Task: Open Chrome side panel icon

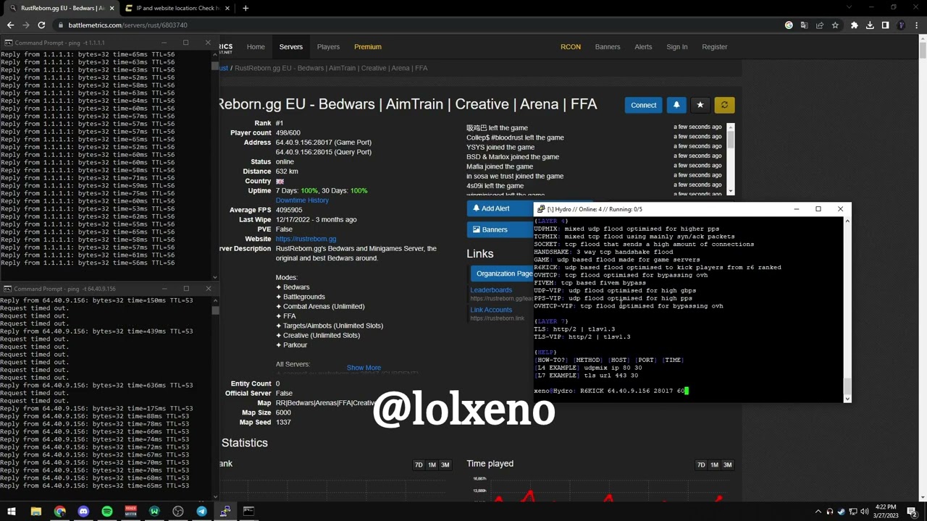Action: (885, 25)
